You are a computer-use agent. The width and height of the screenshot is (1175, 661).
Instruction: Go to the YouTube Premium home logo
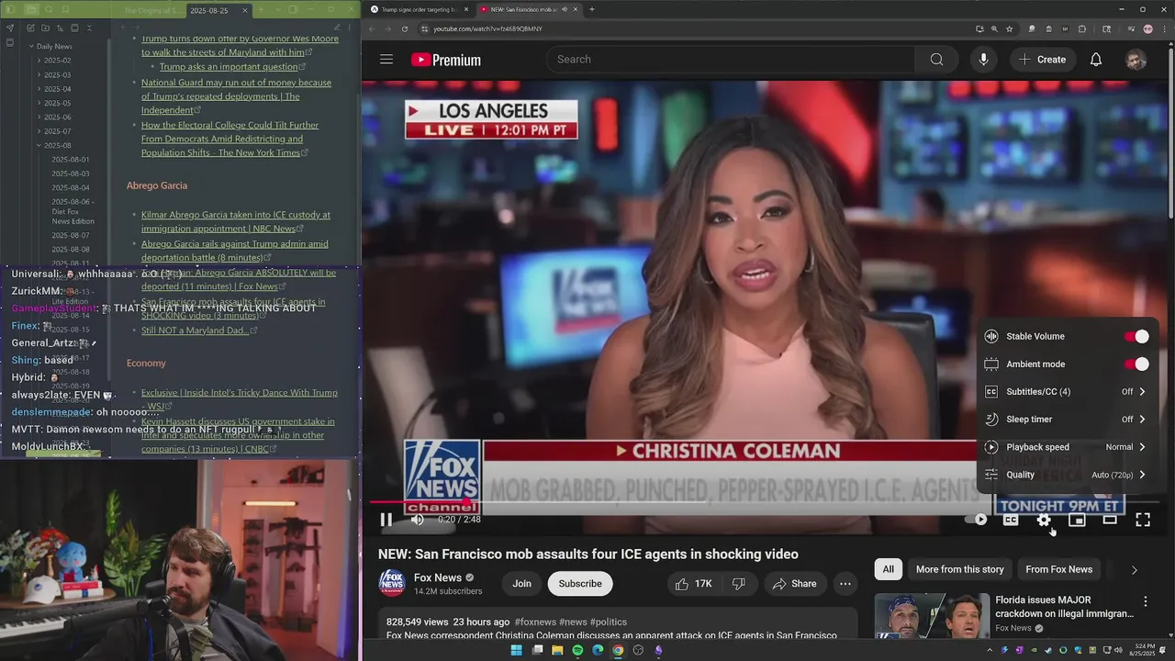[446, 60]
